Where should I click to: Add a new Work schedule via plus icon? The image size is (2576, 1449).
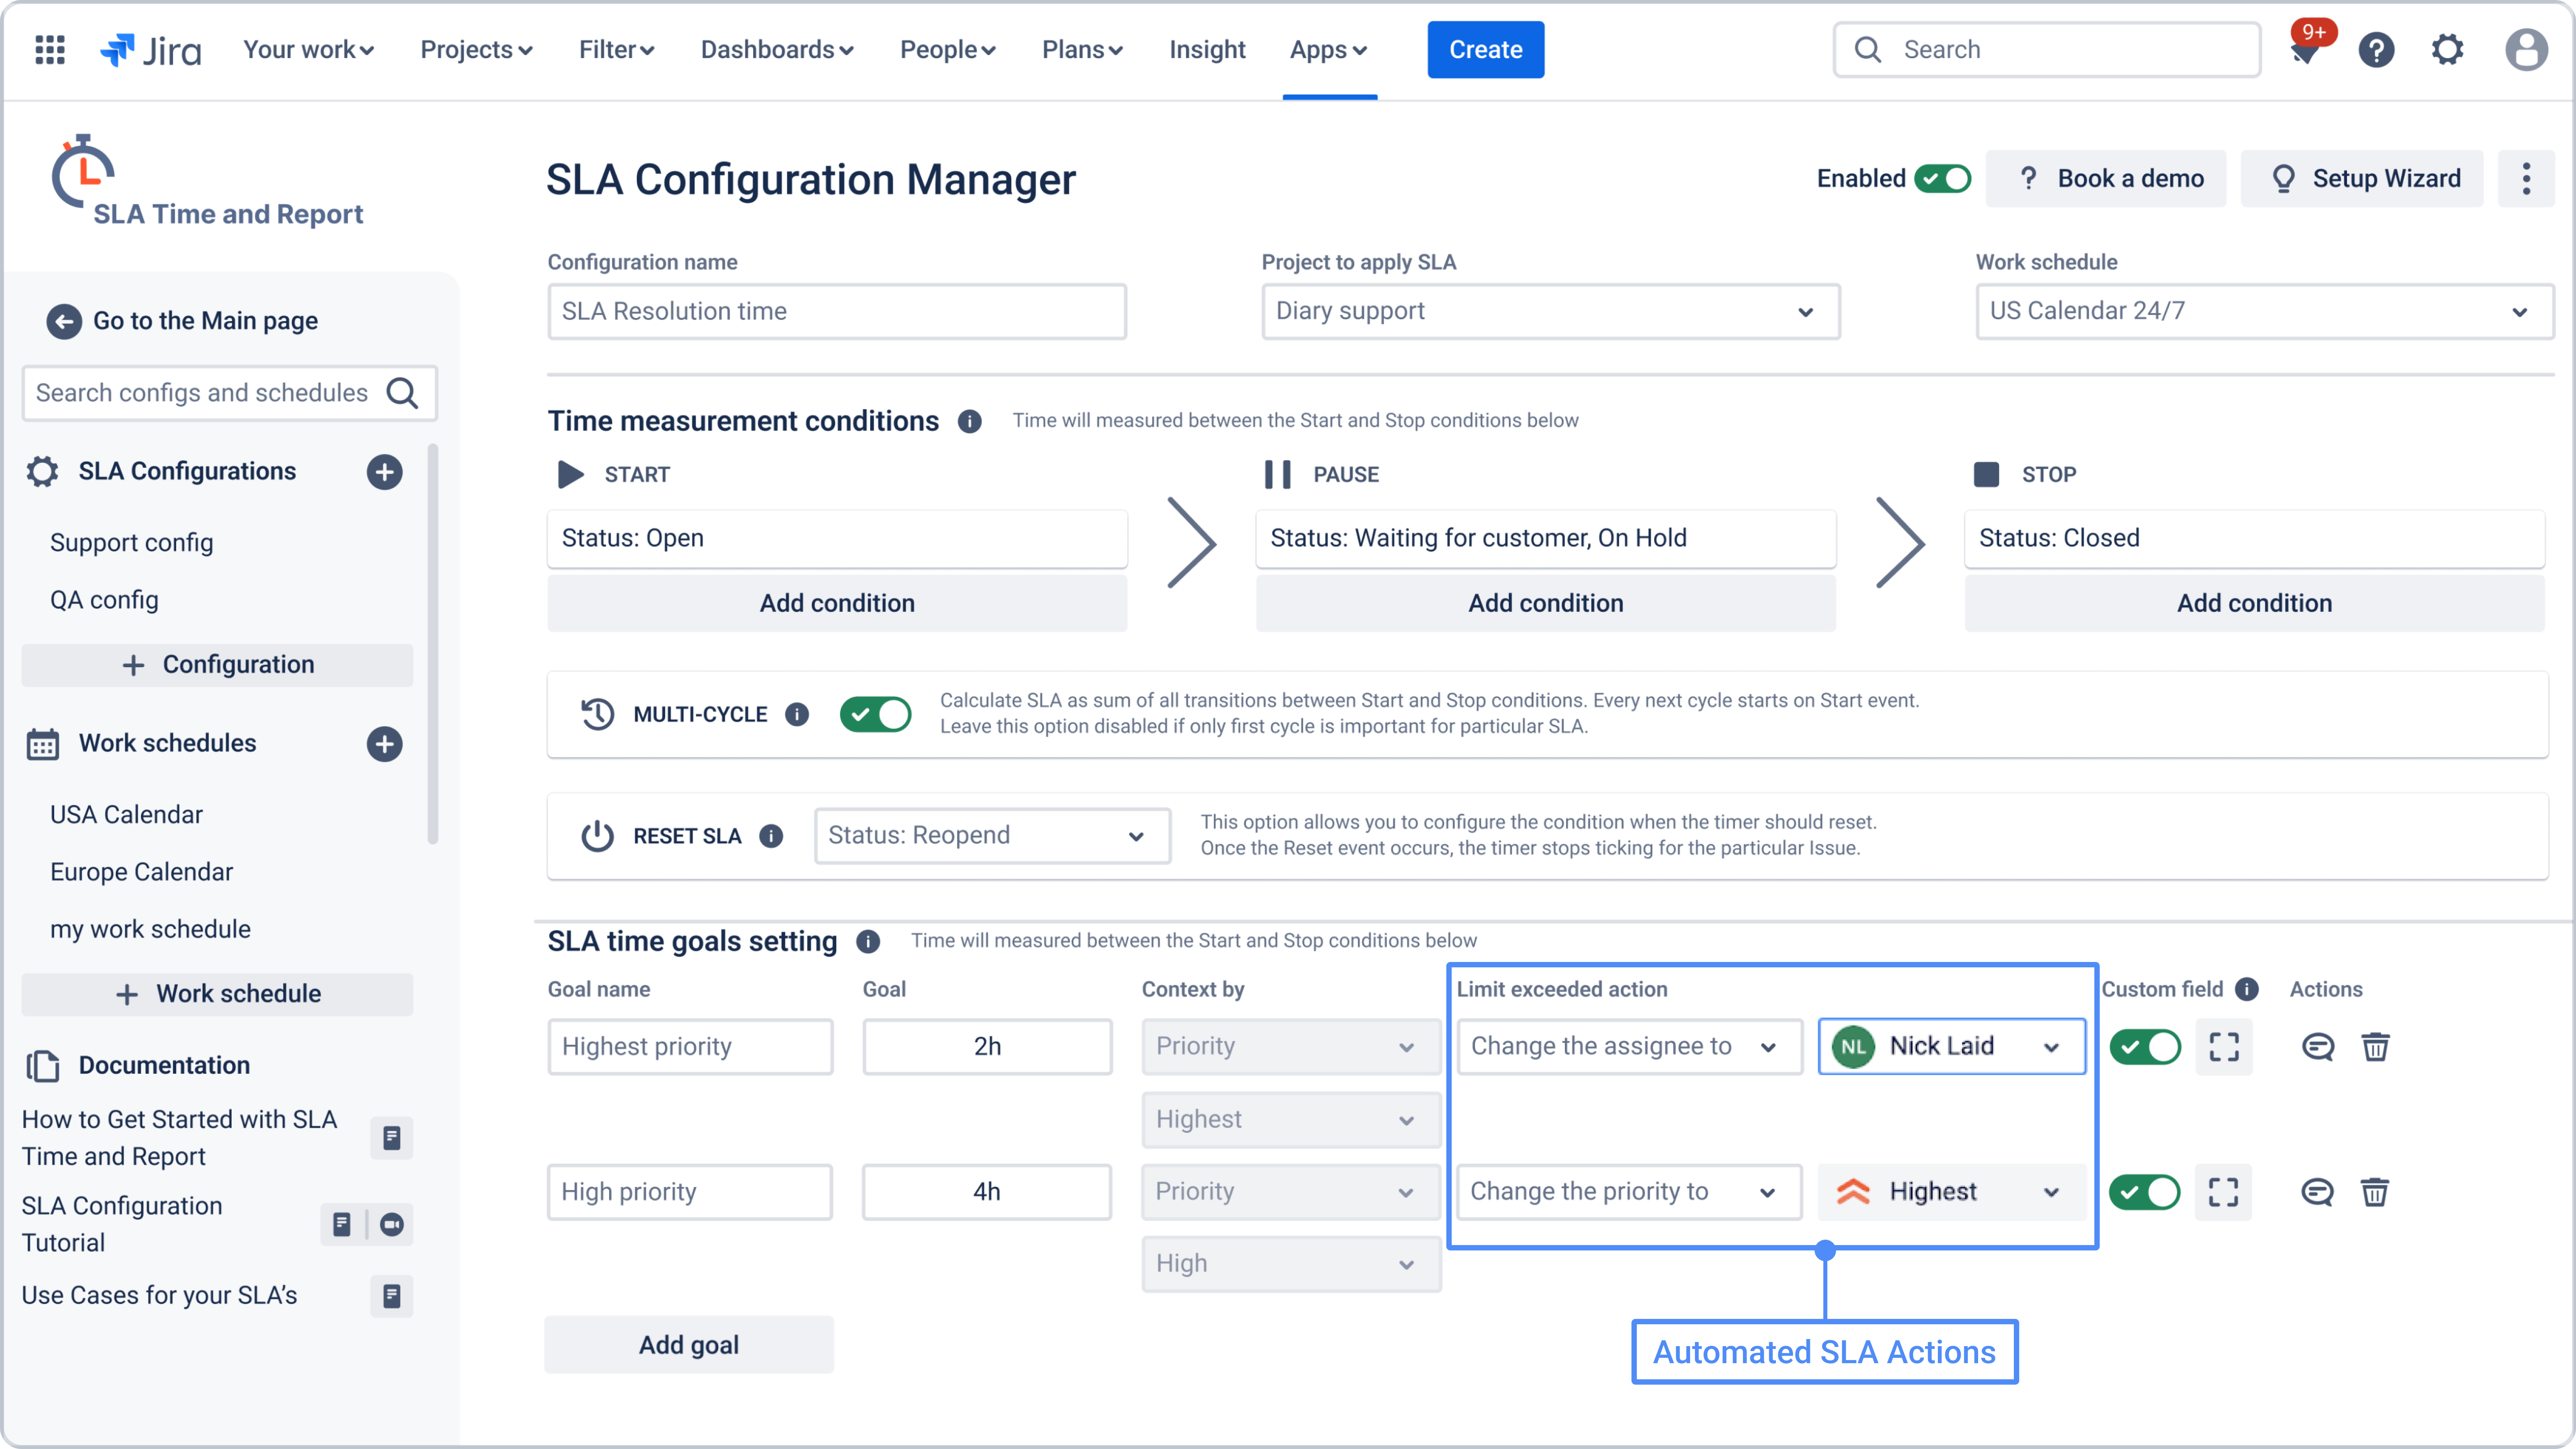(385, 743)
